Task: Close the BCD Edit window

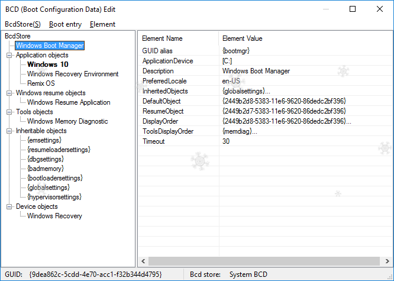Action: [380, 9]
